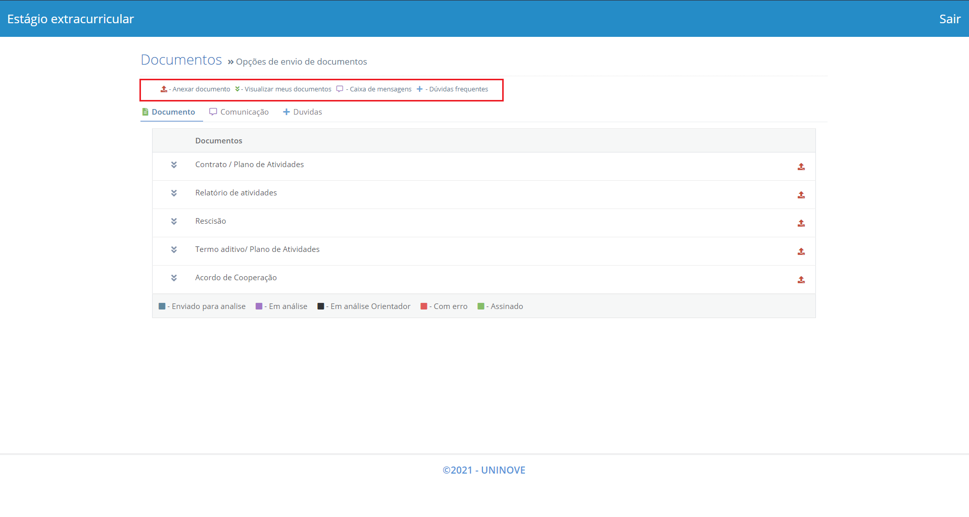Screen dimensions: 969x517
Task: Click '- Caixa de mensagens' legend text
Action: pos(379,89)
